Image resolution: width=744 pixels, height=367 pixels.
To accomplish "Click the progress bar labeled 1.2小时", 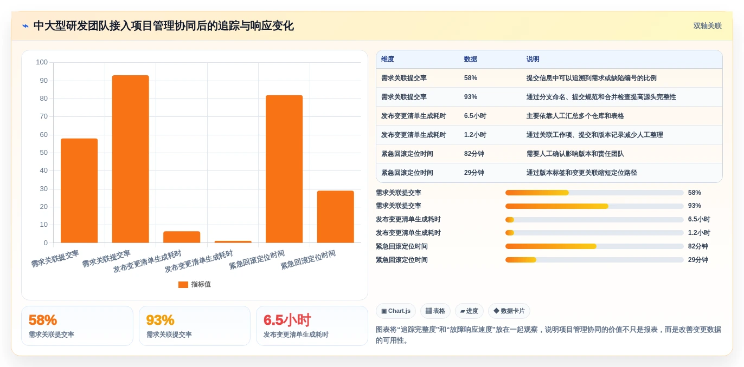I will (x=594, y=233).
